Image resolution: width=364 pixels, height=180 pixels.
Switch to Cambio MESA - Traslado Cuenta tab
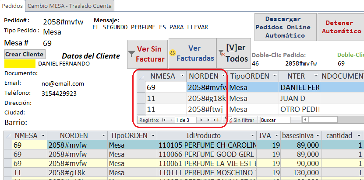point(71,6)
